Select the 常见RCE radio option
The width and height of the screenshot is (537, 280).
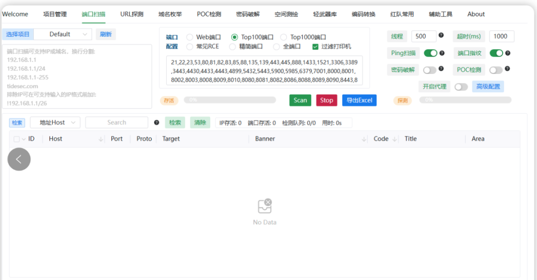(x=189, y=47)
